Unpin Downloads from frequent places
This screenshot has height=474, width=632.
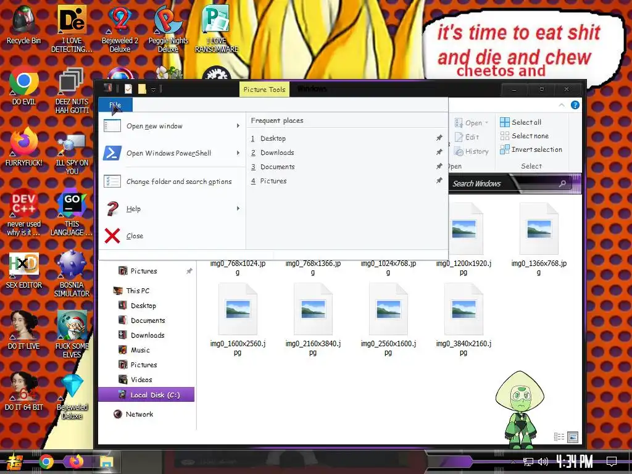439,152
